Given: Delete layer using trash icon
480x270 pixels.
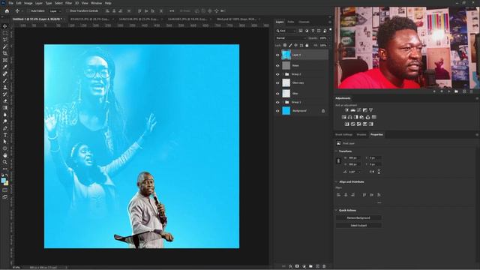Looking at the screenshot, I should 324,266.
